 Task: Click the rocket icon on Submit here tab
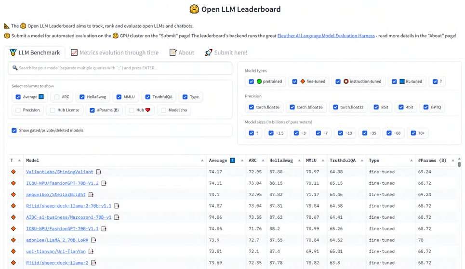click(x=209, y=53)
